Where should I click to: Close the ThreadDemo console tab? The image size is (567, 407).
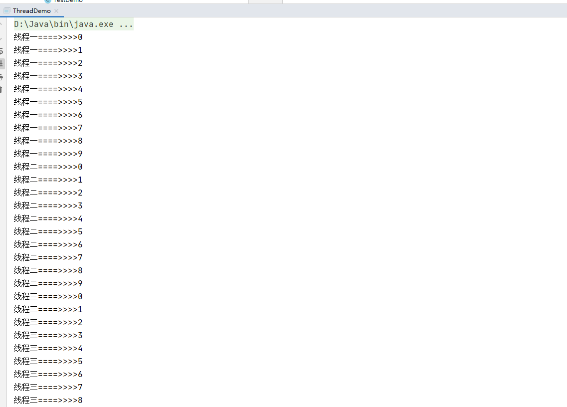[x=56, y=10]
